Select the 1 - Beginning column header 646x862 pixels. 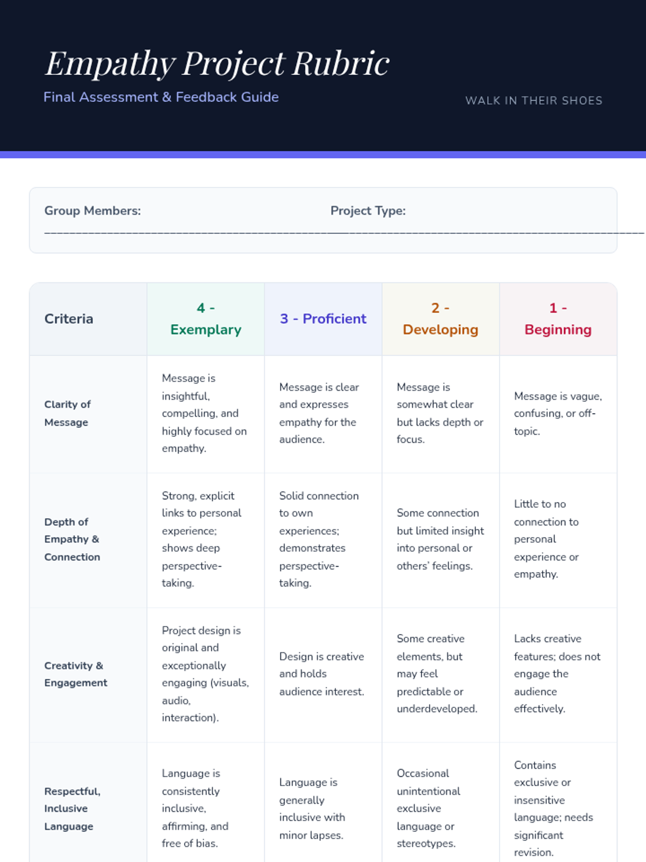(558, 319)
